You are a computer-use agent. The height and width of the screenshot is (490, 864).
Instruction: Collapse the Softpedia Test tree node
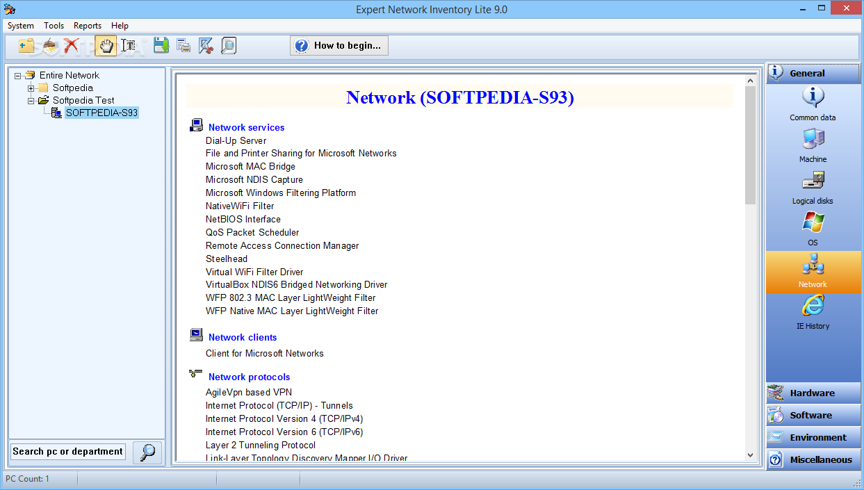click(31, 100)
